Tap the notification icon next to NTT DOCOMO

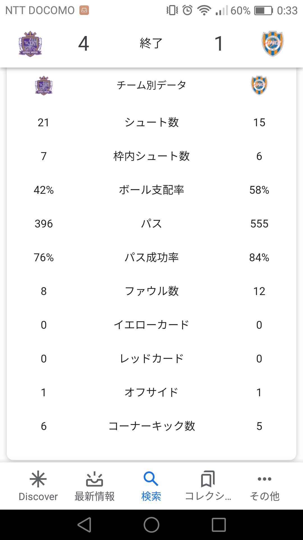[x=84, y=10]
